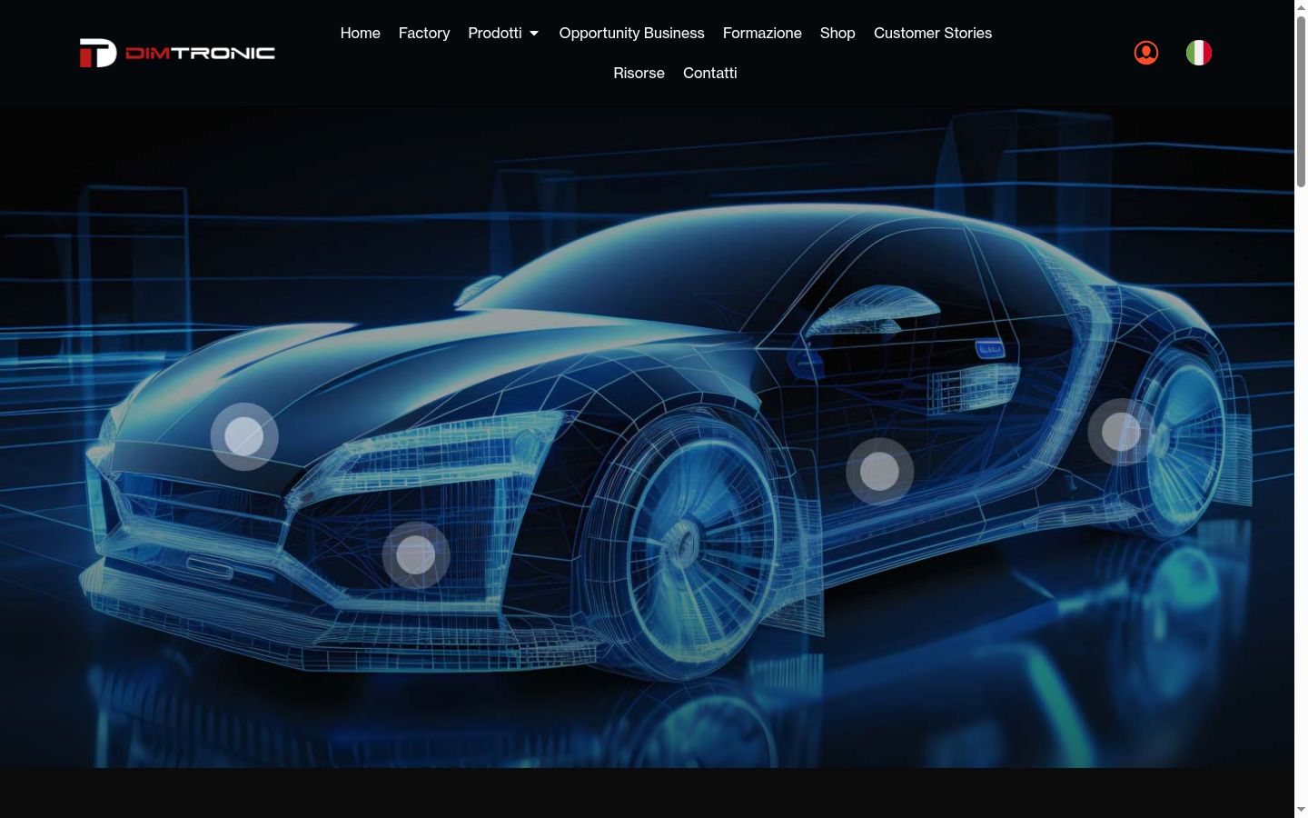Click the Italian flag language icon
This screenshot has height=818, width=1308.
point(1199,53)
